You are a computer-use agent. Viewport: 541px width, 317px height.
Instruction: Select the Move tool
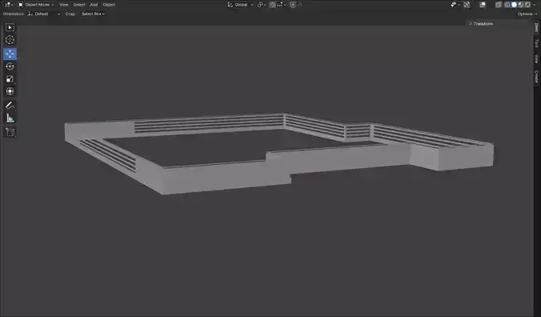[10, 54]
